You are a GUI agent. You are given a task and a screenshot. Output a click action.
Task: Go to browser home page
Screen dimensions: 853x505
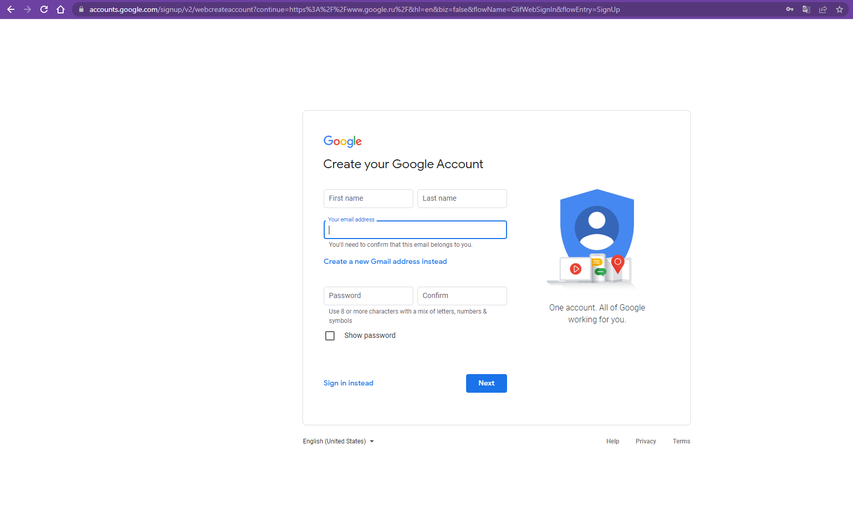tap(61, 9)
